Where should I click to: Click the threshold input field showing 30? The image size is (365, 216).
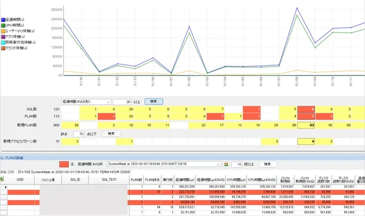pyautogui.click(x=122, y=101)
